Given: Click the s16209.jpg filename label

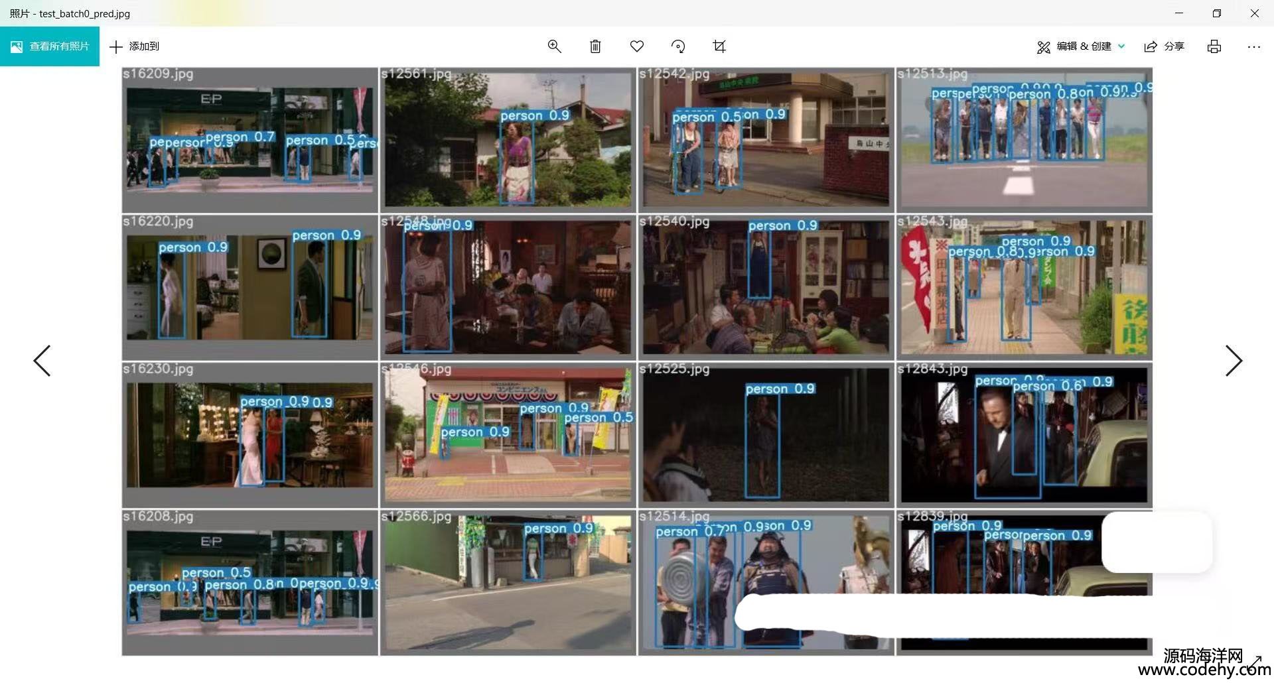Looking at the screenshot, I should pos(158,74).
